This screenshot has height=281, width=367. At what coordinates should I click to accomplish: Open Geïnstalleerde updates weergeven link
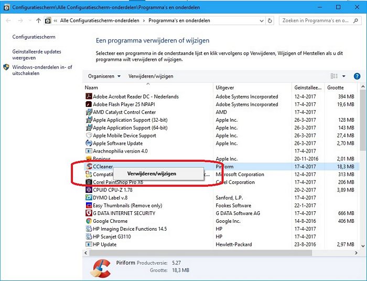point(37,55)
